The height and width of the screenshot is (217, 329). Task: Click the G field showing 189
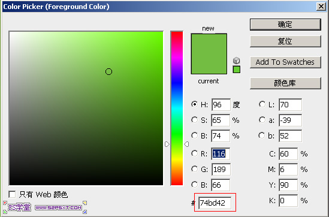[x=221, y=170]
